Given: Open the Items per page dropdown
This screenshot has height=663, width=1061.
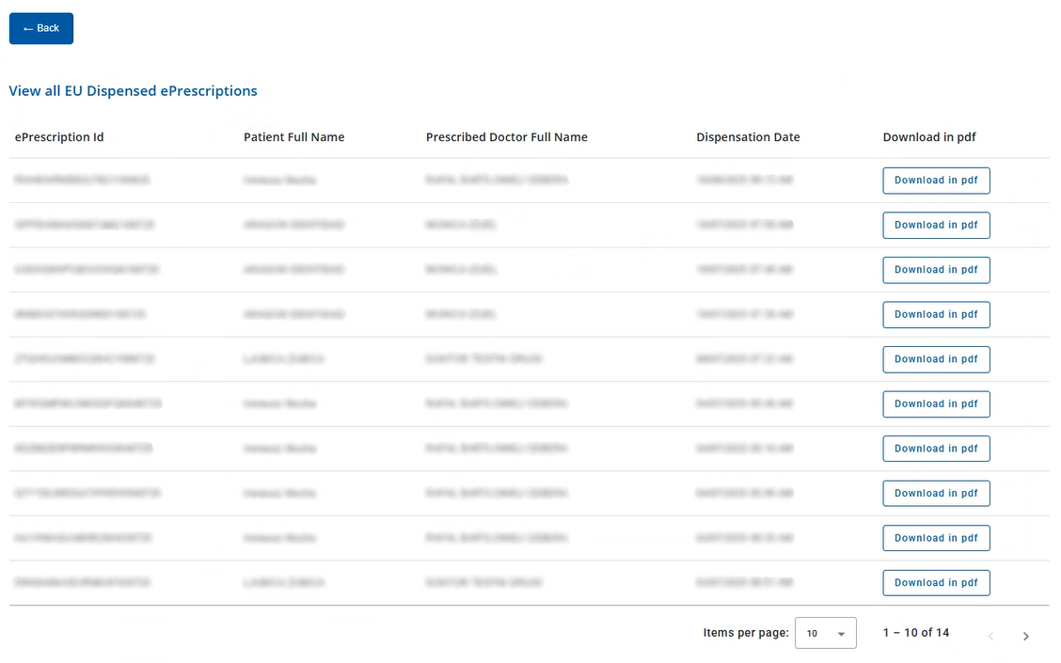Looking at the screenshot, I should (825, 634).
